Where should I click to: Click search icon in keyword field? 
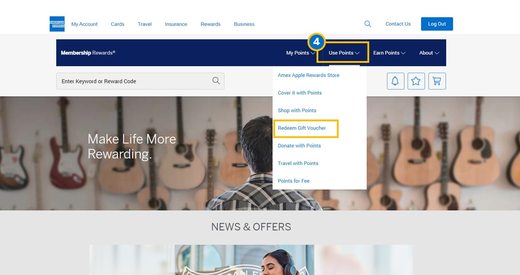216,81
